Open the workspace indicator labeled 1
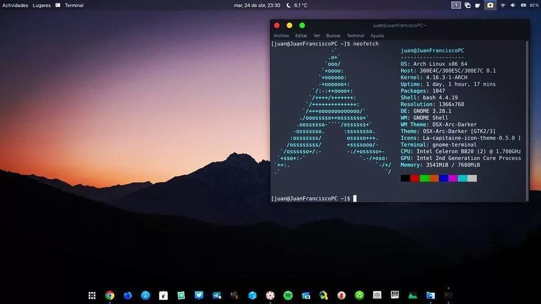This screenshot has height=304, width=541. [456, 5]
